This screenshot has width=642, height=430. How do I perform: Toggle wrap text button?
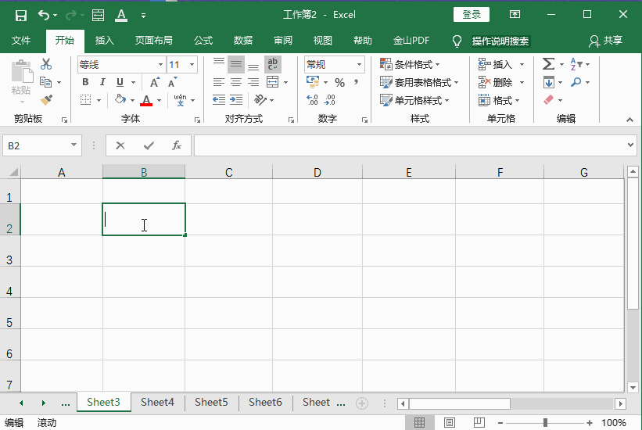click(272, 64)
